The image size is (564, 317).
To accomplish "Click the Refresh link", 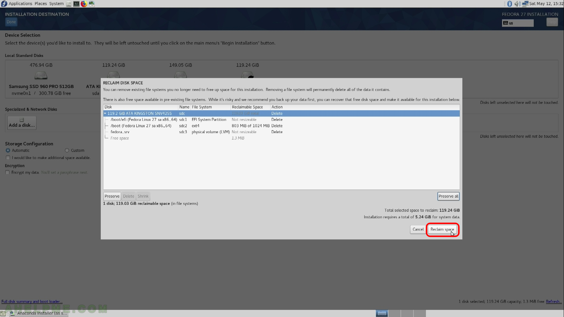I will point(554,301).
